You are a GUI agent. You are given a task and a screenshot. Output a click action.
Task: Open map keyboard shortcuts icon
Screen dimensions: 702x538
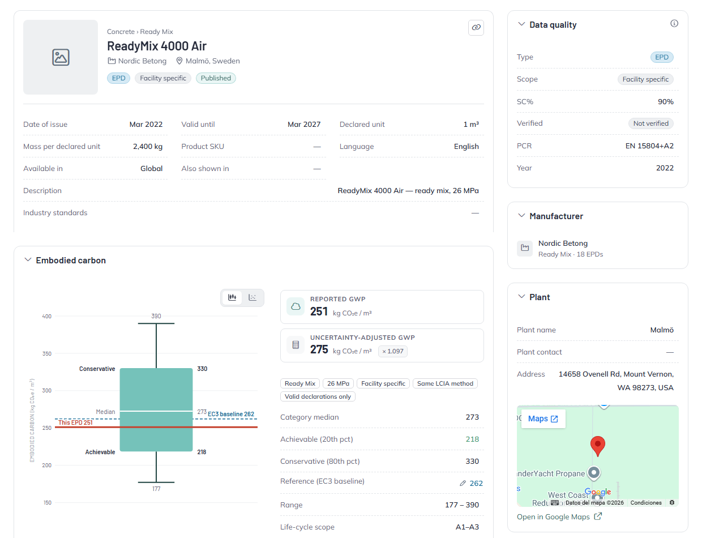(x=555, y=503)
